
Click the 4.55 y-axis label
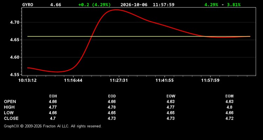point(15,75)
